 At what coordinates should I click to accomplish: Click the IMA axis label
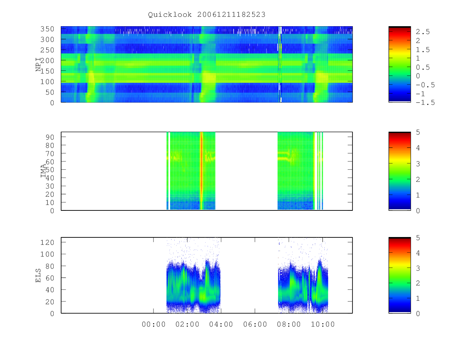43,171
